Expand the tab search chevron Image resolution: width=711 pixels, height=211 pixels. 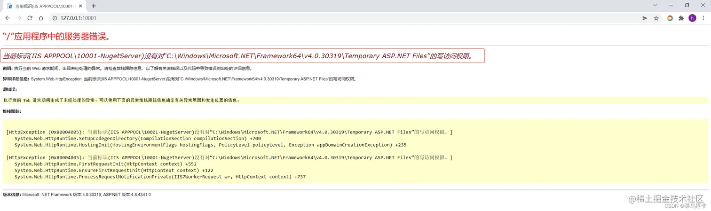pos(656,5)
